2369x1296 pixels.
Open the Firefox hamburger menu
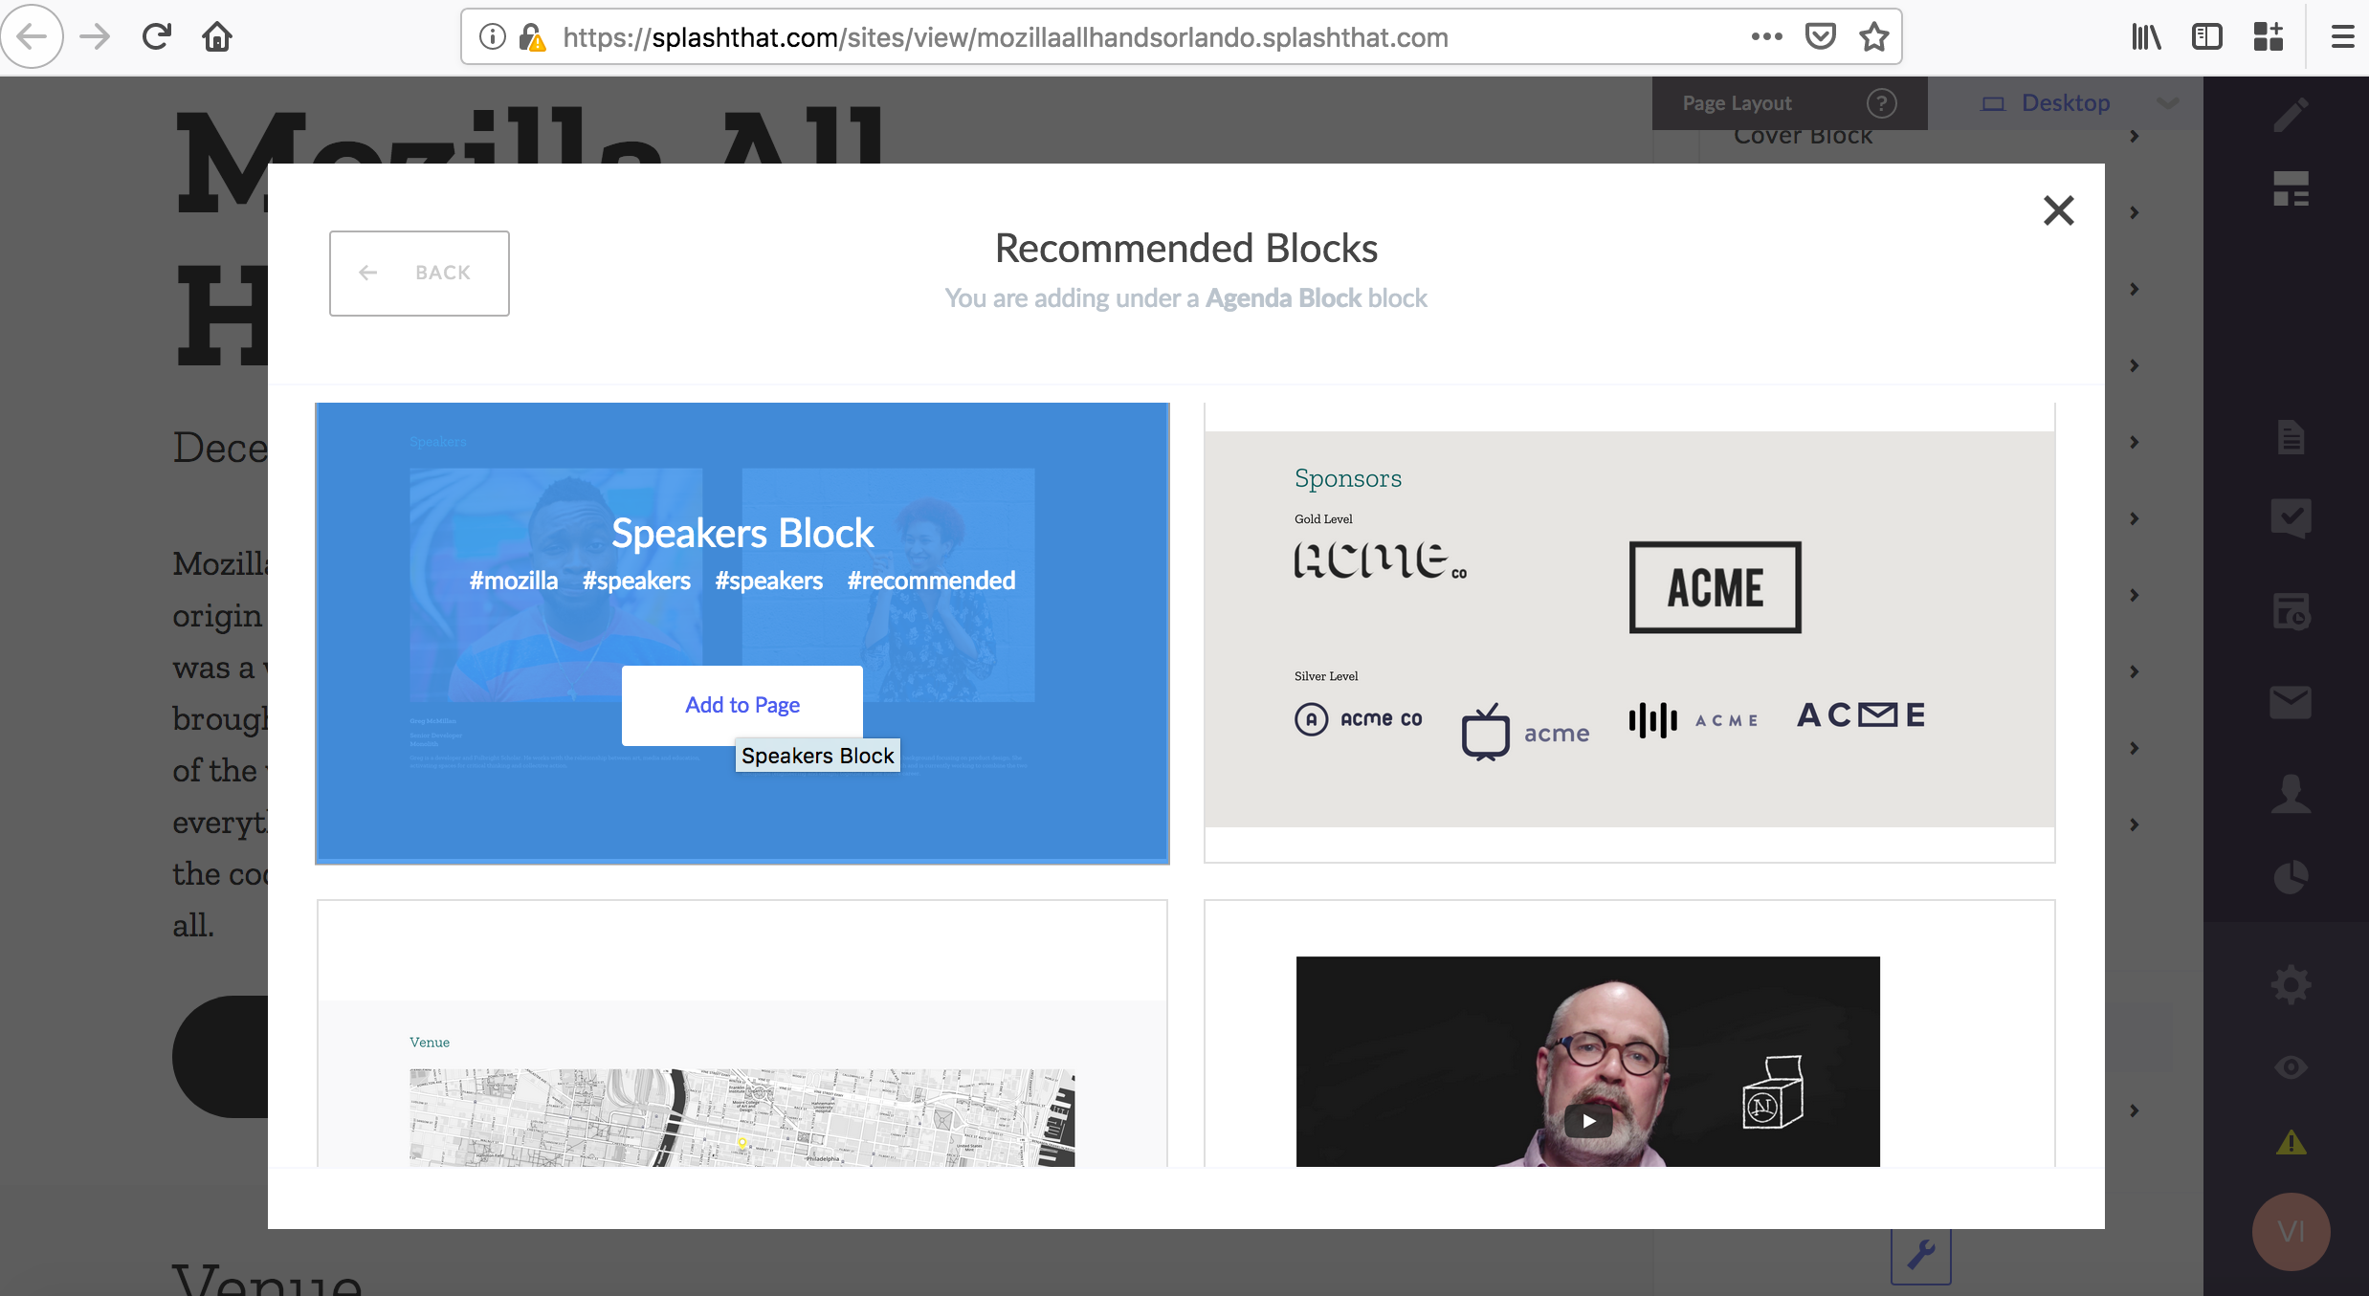click(2342, 36)
